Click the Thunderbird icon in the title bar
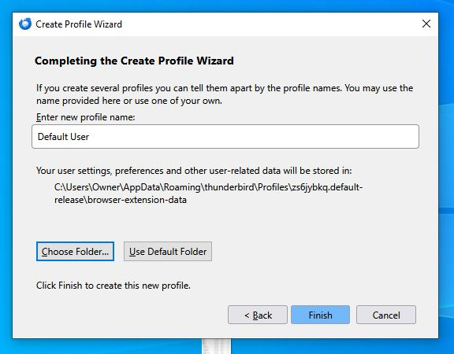Viewport: 454px width, 354px height. [x=25, y=24]
